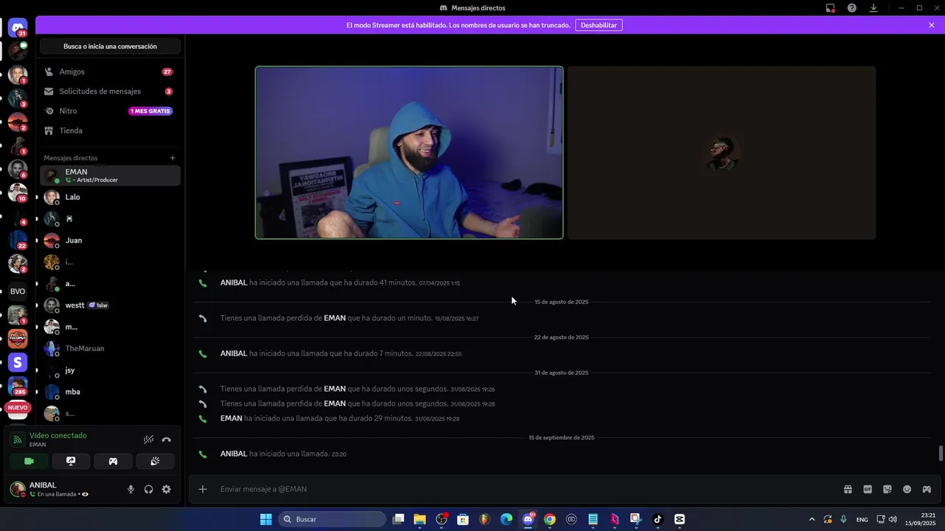This screenshot has width=945, height=531.
Task: Select EMAN's avatar call tile
Action: 721,153
